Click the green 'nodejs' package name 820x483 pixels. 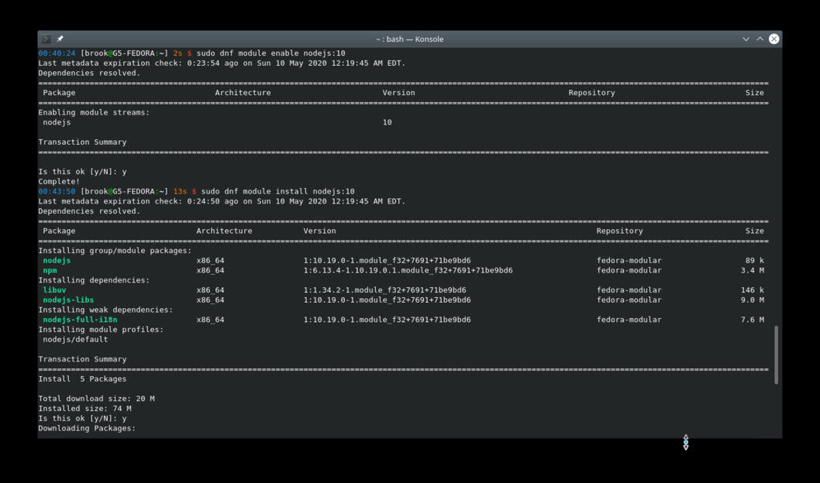pos(57,261)
